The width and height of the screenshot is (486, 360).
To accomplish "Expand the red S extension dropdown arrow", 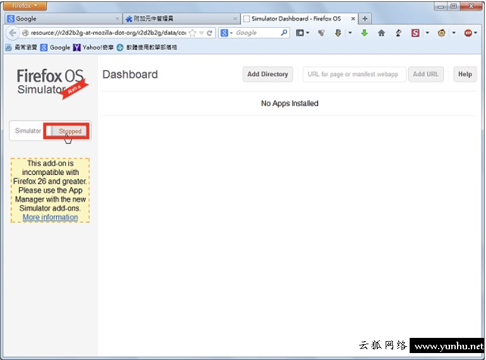I will coord(427,33).
